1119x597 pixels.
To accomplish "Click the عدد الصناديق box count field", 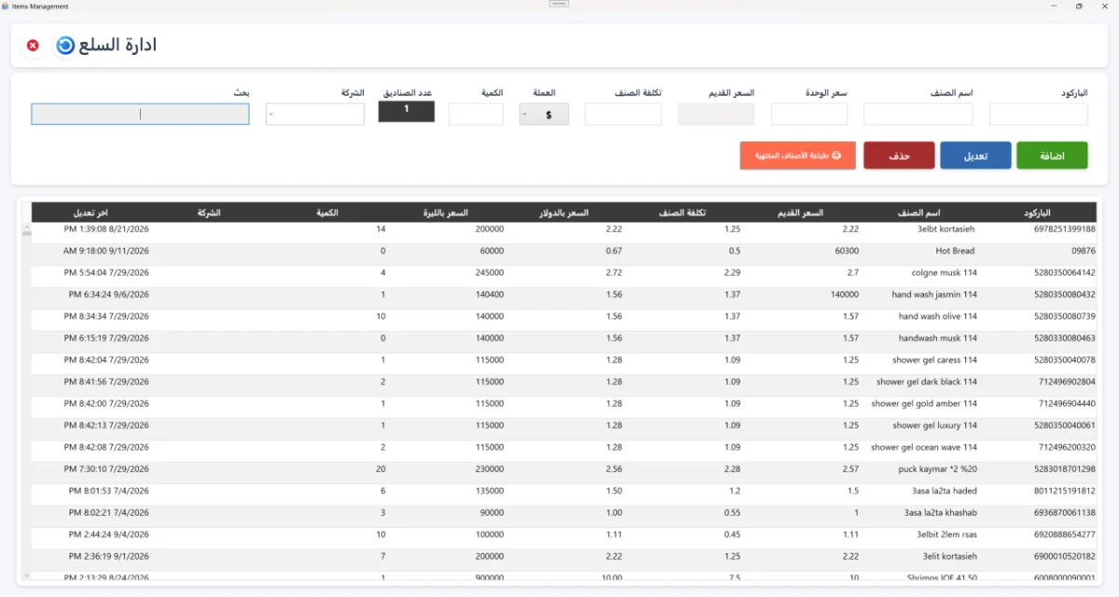I will tap(407, 111).
